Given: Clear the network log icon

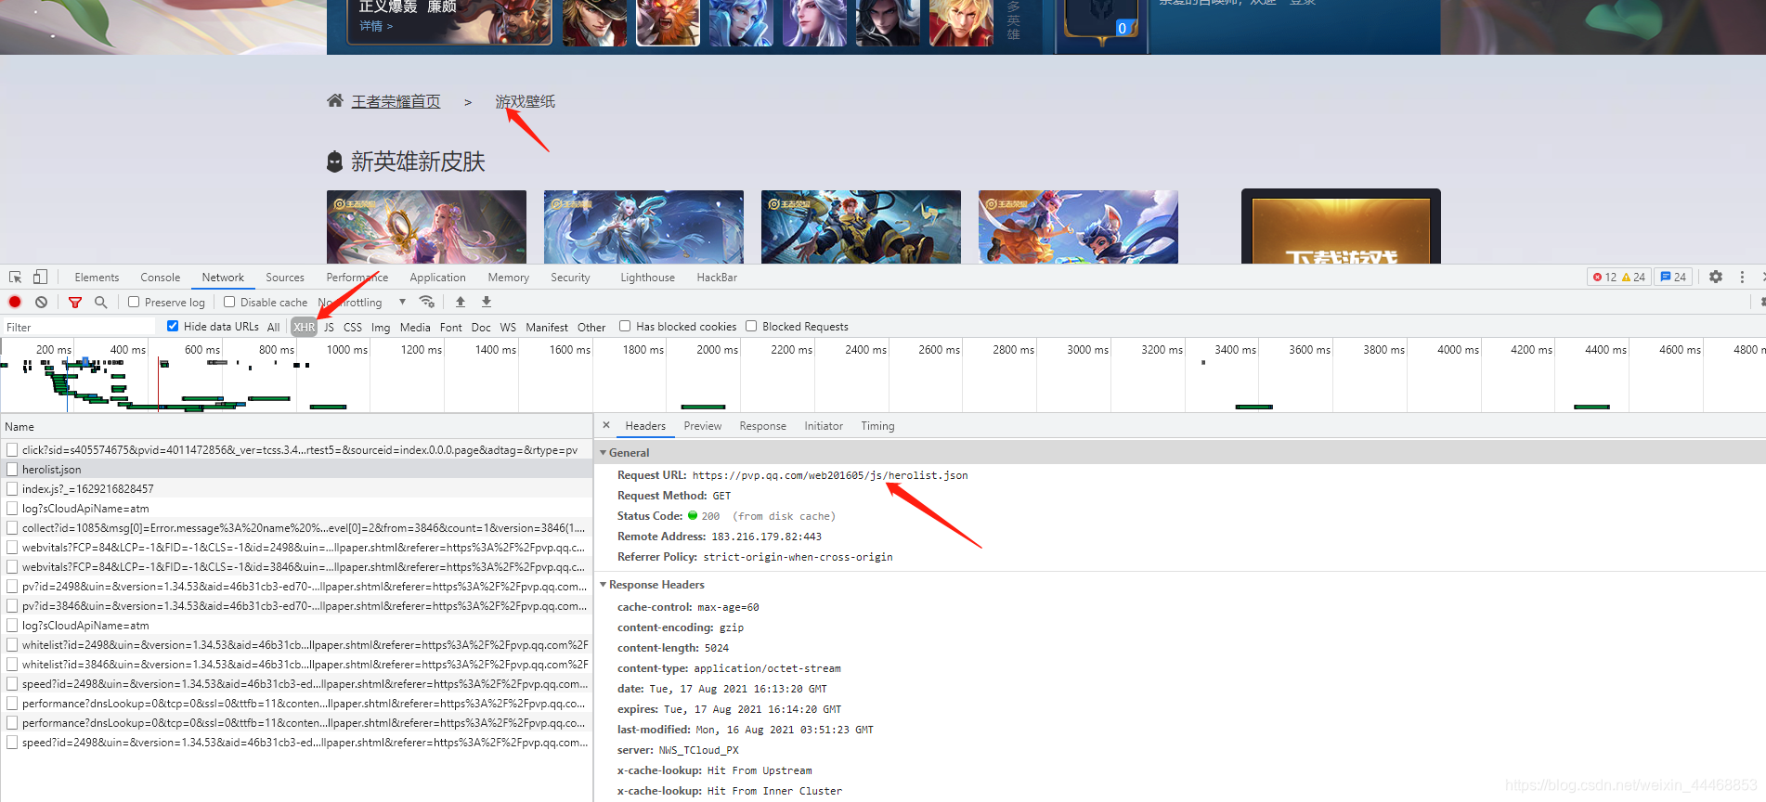Looking at the screenshot, I should click(x=41, y=302).
